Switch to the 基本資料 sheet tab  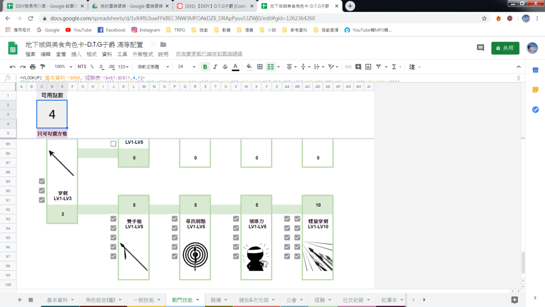pos(60,300)
